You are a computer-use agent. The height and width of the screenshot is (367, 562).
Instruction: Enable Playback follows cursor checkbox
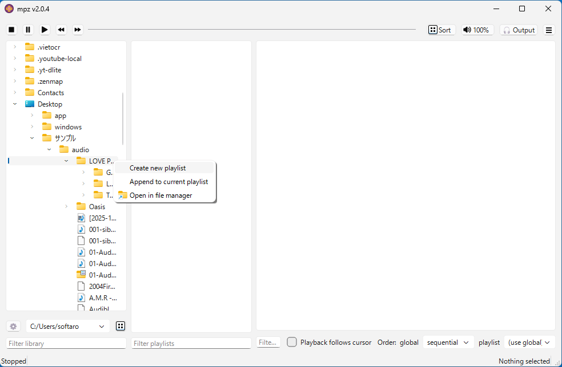coord(292,342)
